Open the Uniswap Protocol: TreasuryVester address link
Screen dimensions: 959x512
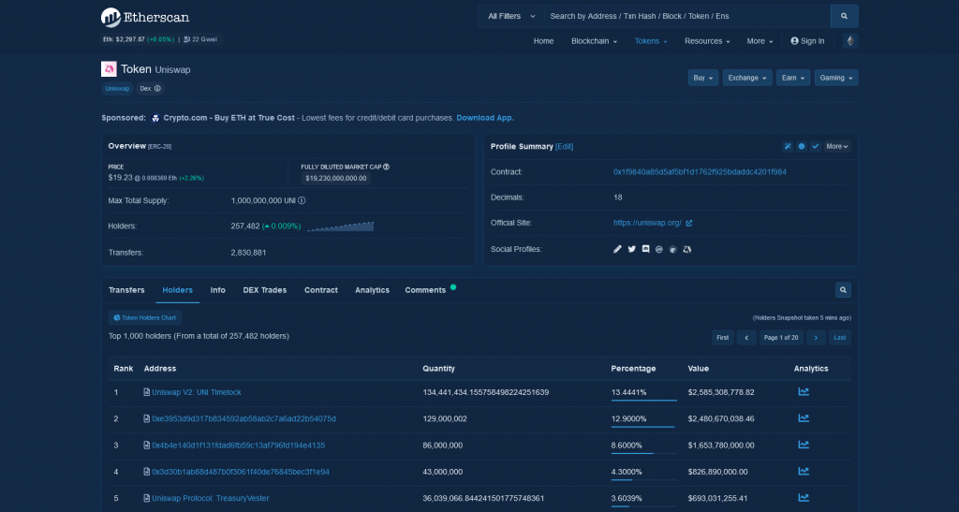211,499
